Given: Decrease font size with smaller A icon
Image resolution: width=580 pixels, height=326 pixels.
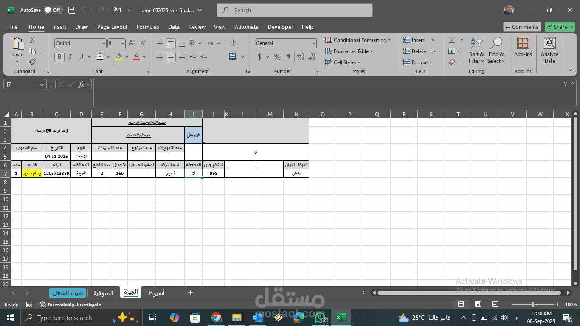Looking at the screenshot, I should click(x=142, y=43).
